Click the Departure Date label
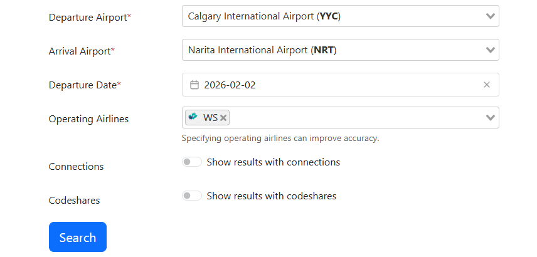The height and width of the screenshot is (257, 537). point(85,85)
